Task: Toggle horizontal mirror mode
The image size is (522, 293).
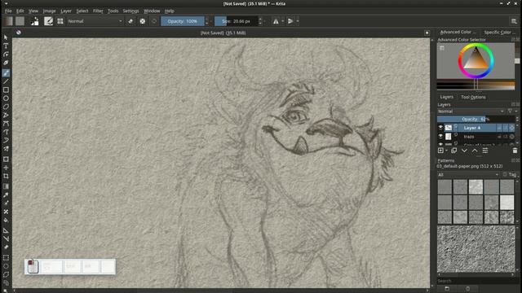Action: click(x=276, y=21)
